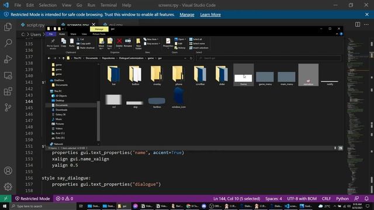Click the Learn More link

click(210, 15)
